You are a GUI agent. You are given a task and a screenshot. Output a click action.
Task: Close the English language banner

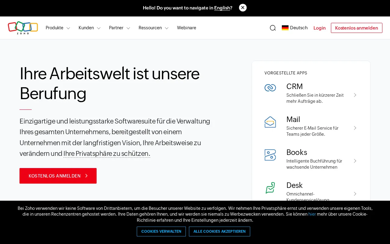[243, 8]
